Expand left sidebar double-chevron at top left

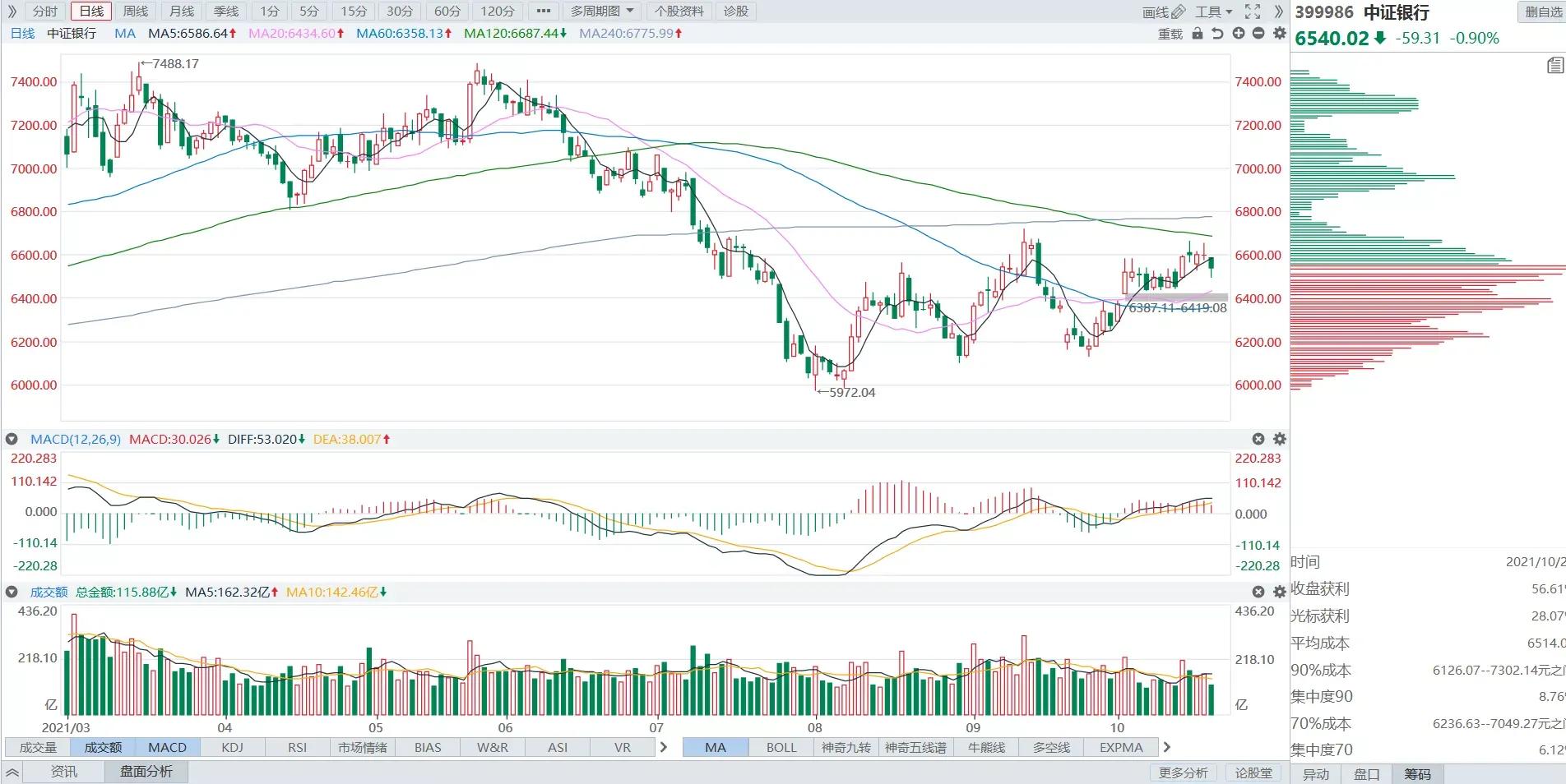click(12, 12)
